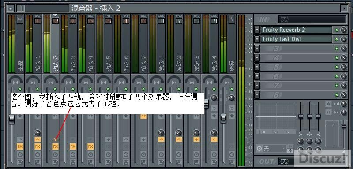Select the 发送 2 send track
The width and height of the screenshot is (353, 169).
[175, 43]
